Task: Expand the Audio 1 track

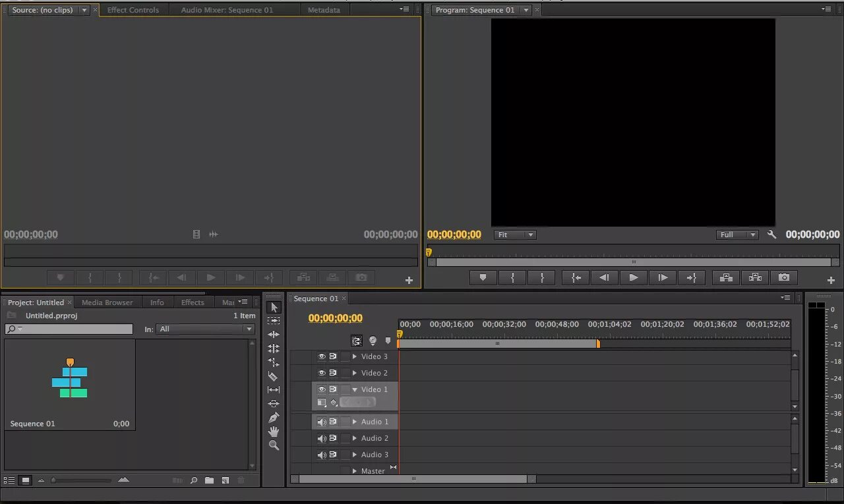Action: [354, 422]
